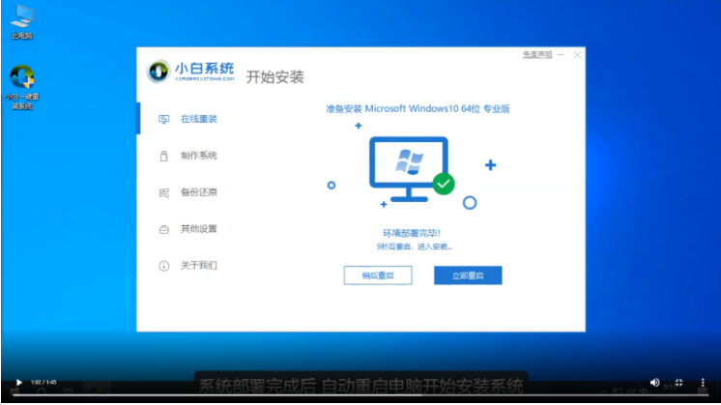Open the 免责声明 link in title bar
Image resolution: width=721 pixels, height=405 pixels.
[x=536, y=54]
